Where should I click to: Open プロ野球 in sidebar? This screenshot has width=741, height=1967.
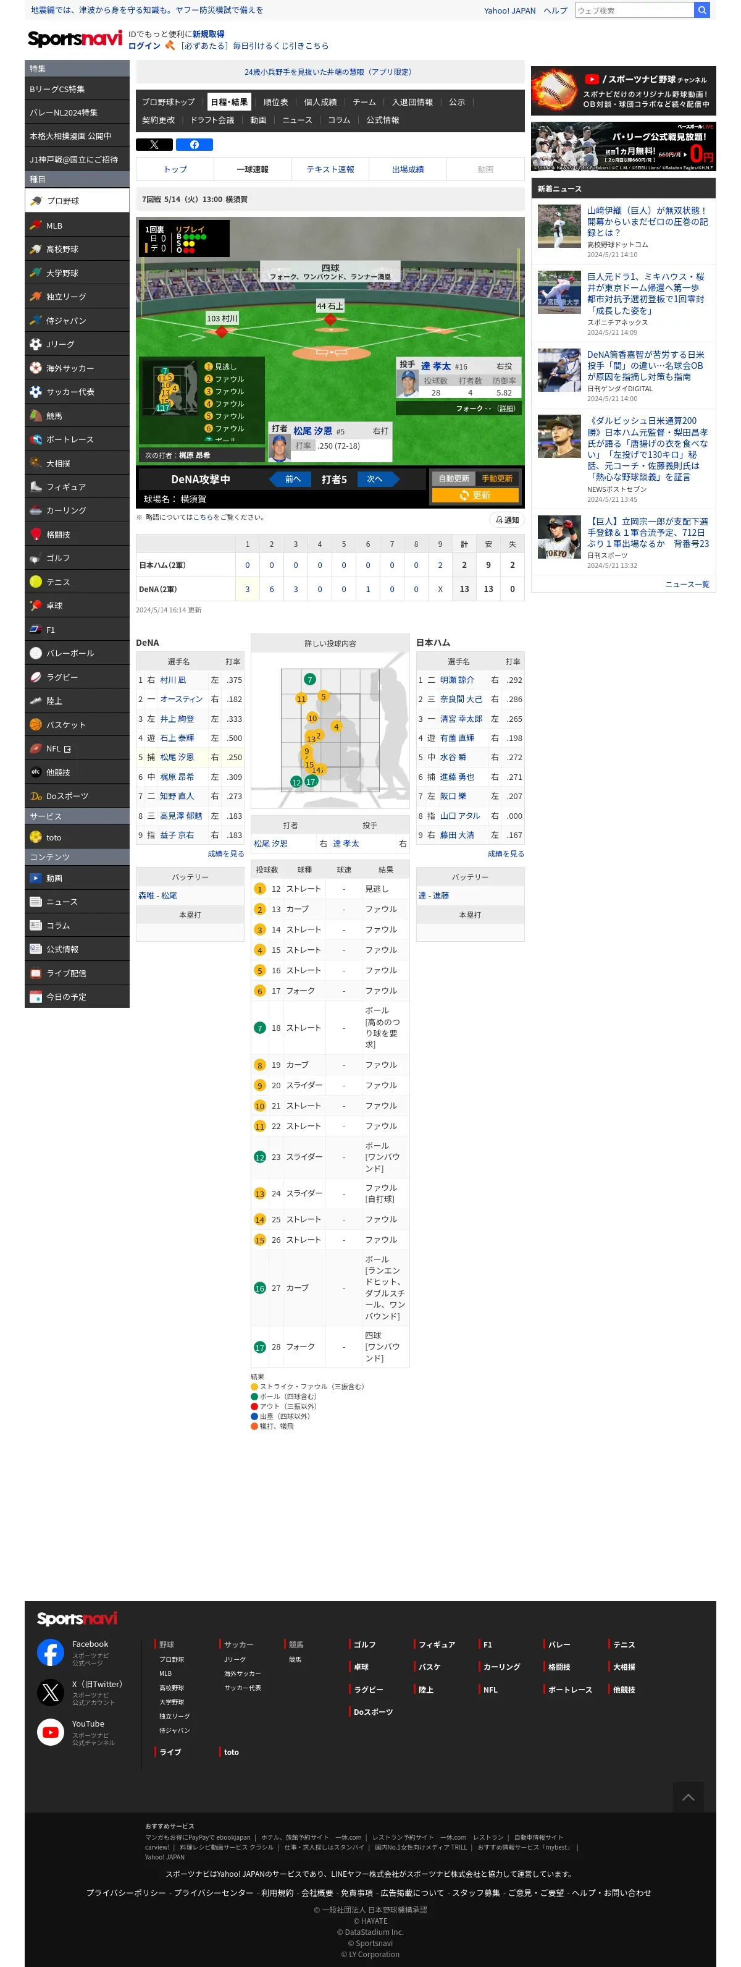coord(77,201)
